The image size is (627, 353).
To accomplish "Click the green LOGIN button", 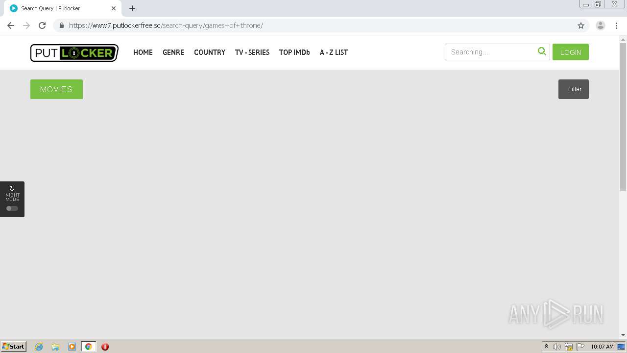I will point(571,52).
